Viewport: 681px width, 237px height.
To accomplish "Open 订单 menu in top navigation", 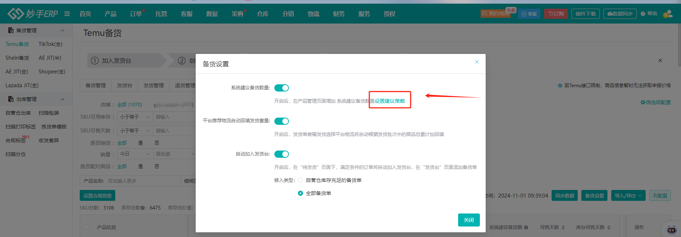I will point(136,14).
